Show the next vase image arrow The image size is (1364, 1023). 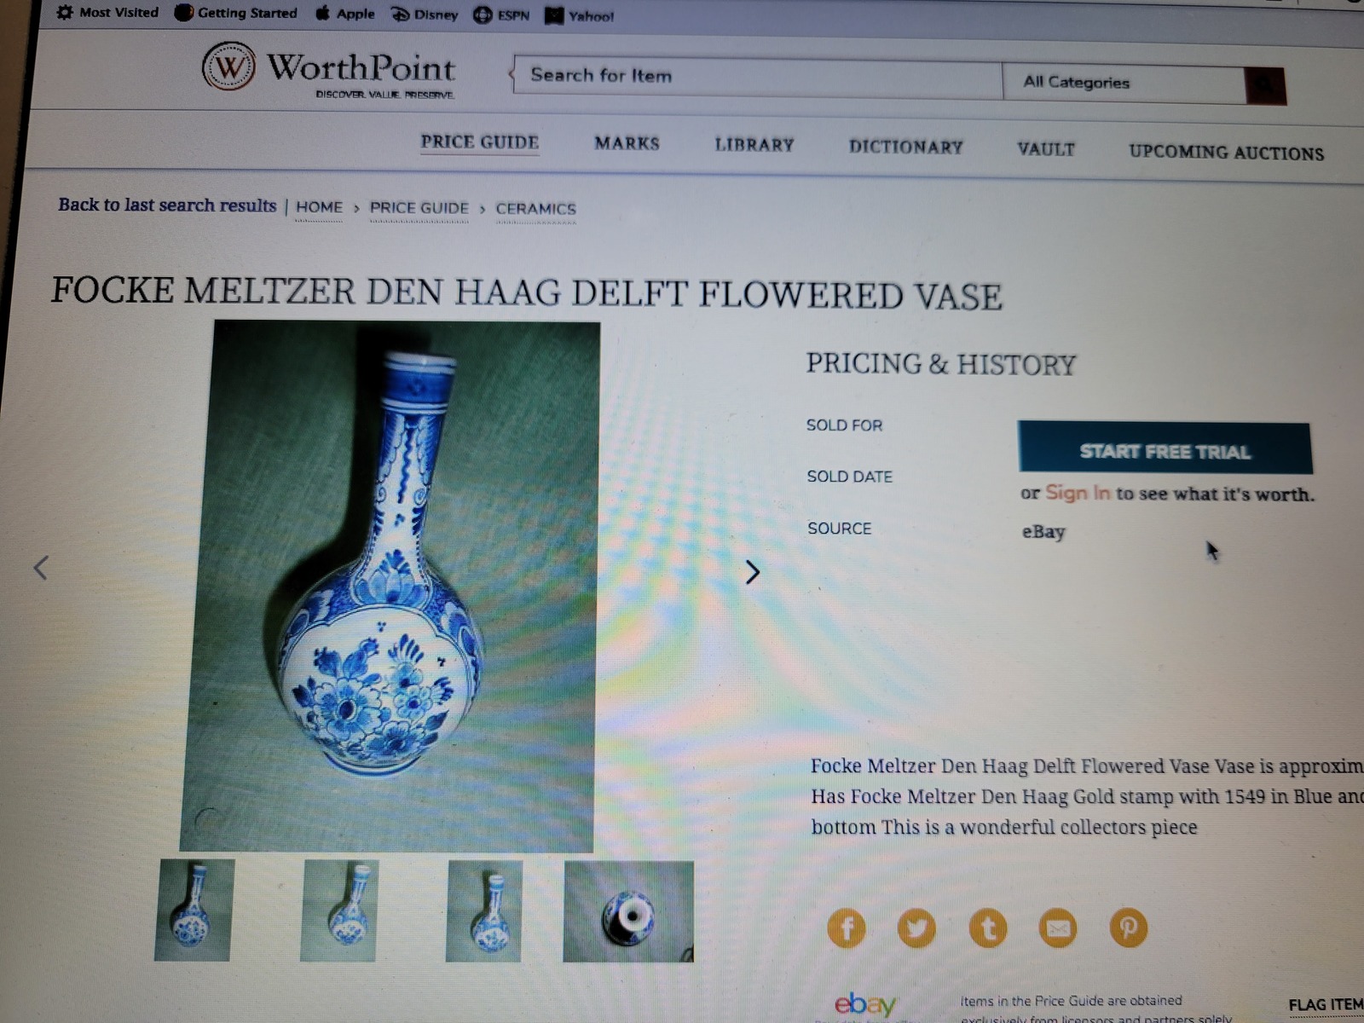[x=752, y=572]
